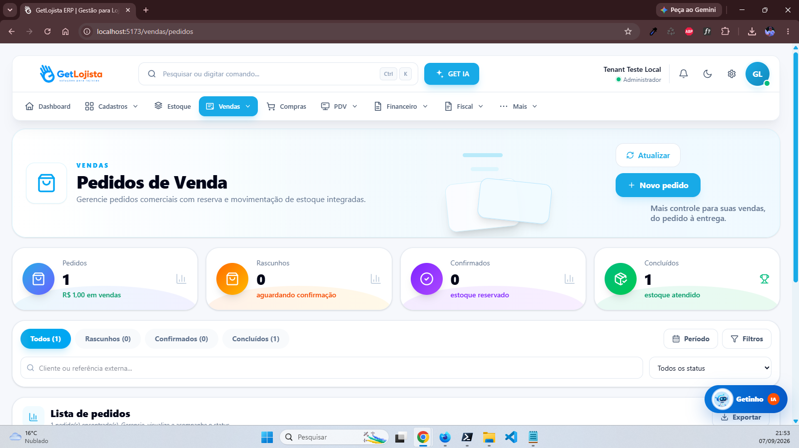Reload the browser page

[x=47, y=31]
